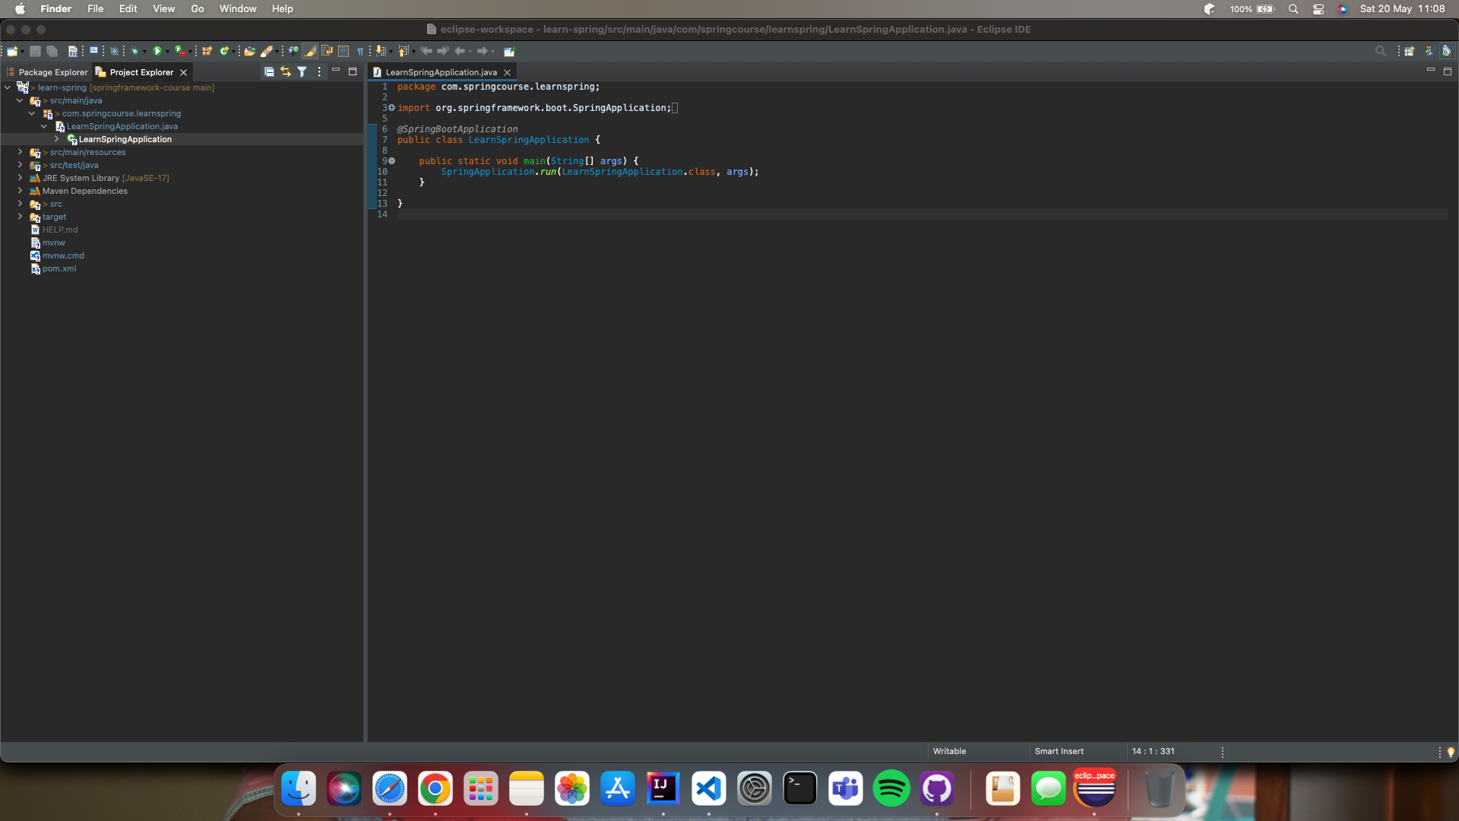Click the Save icon in toolbar

point(35,51)
